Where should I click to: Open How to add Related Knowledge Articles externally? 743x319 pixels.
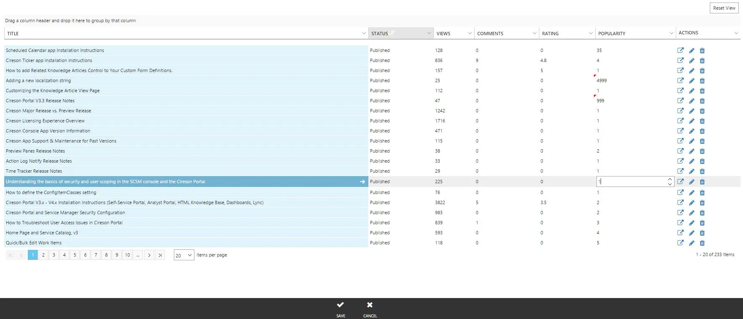tap(680, 70)
